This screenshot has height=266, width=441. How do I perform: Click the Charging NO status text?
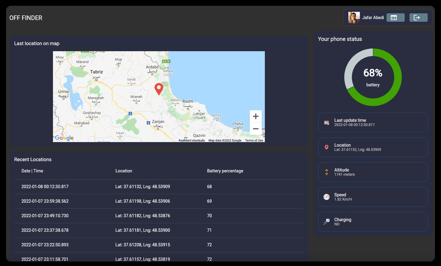337,224
